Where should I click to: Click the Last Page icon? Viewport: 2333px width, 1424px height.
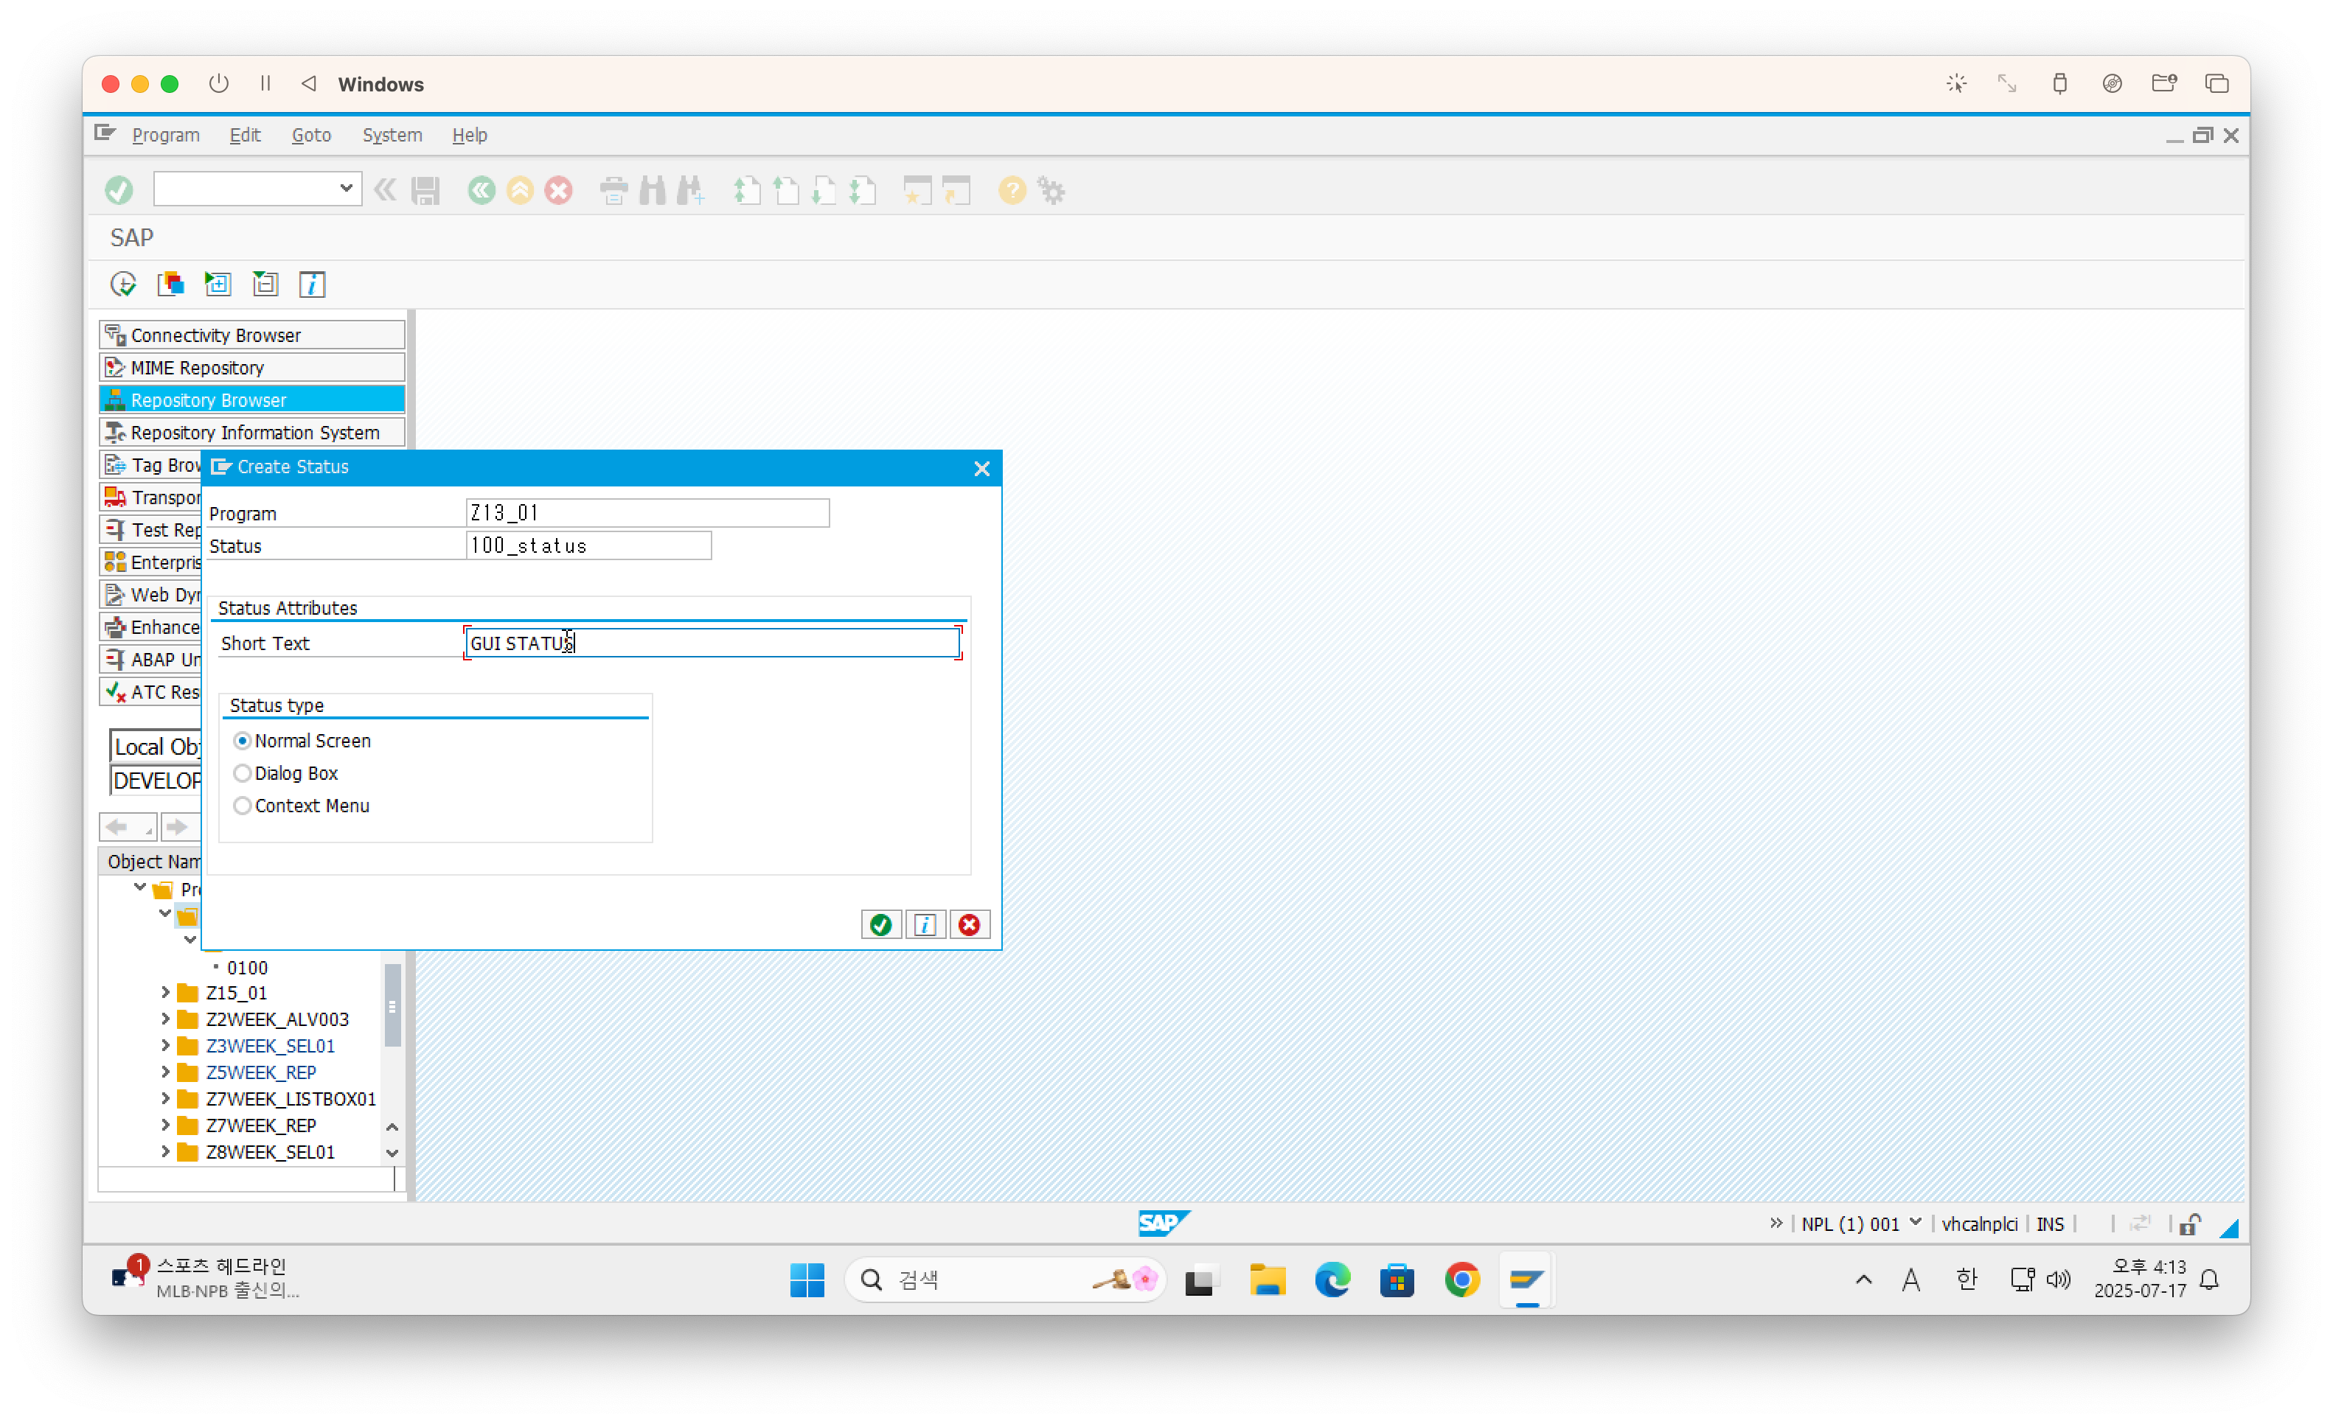(x=863, y=190)
